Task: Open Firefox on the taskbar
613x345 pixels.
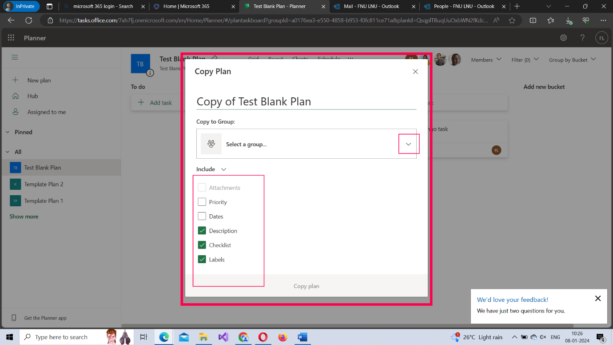Action: 283,337
